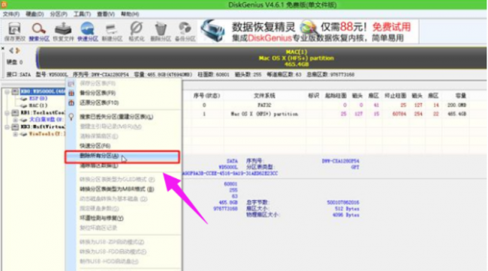
Task: Click the 删除分区 trash can toolbar icon
Action: pos(161,29)
